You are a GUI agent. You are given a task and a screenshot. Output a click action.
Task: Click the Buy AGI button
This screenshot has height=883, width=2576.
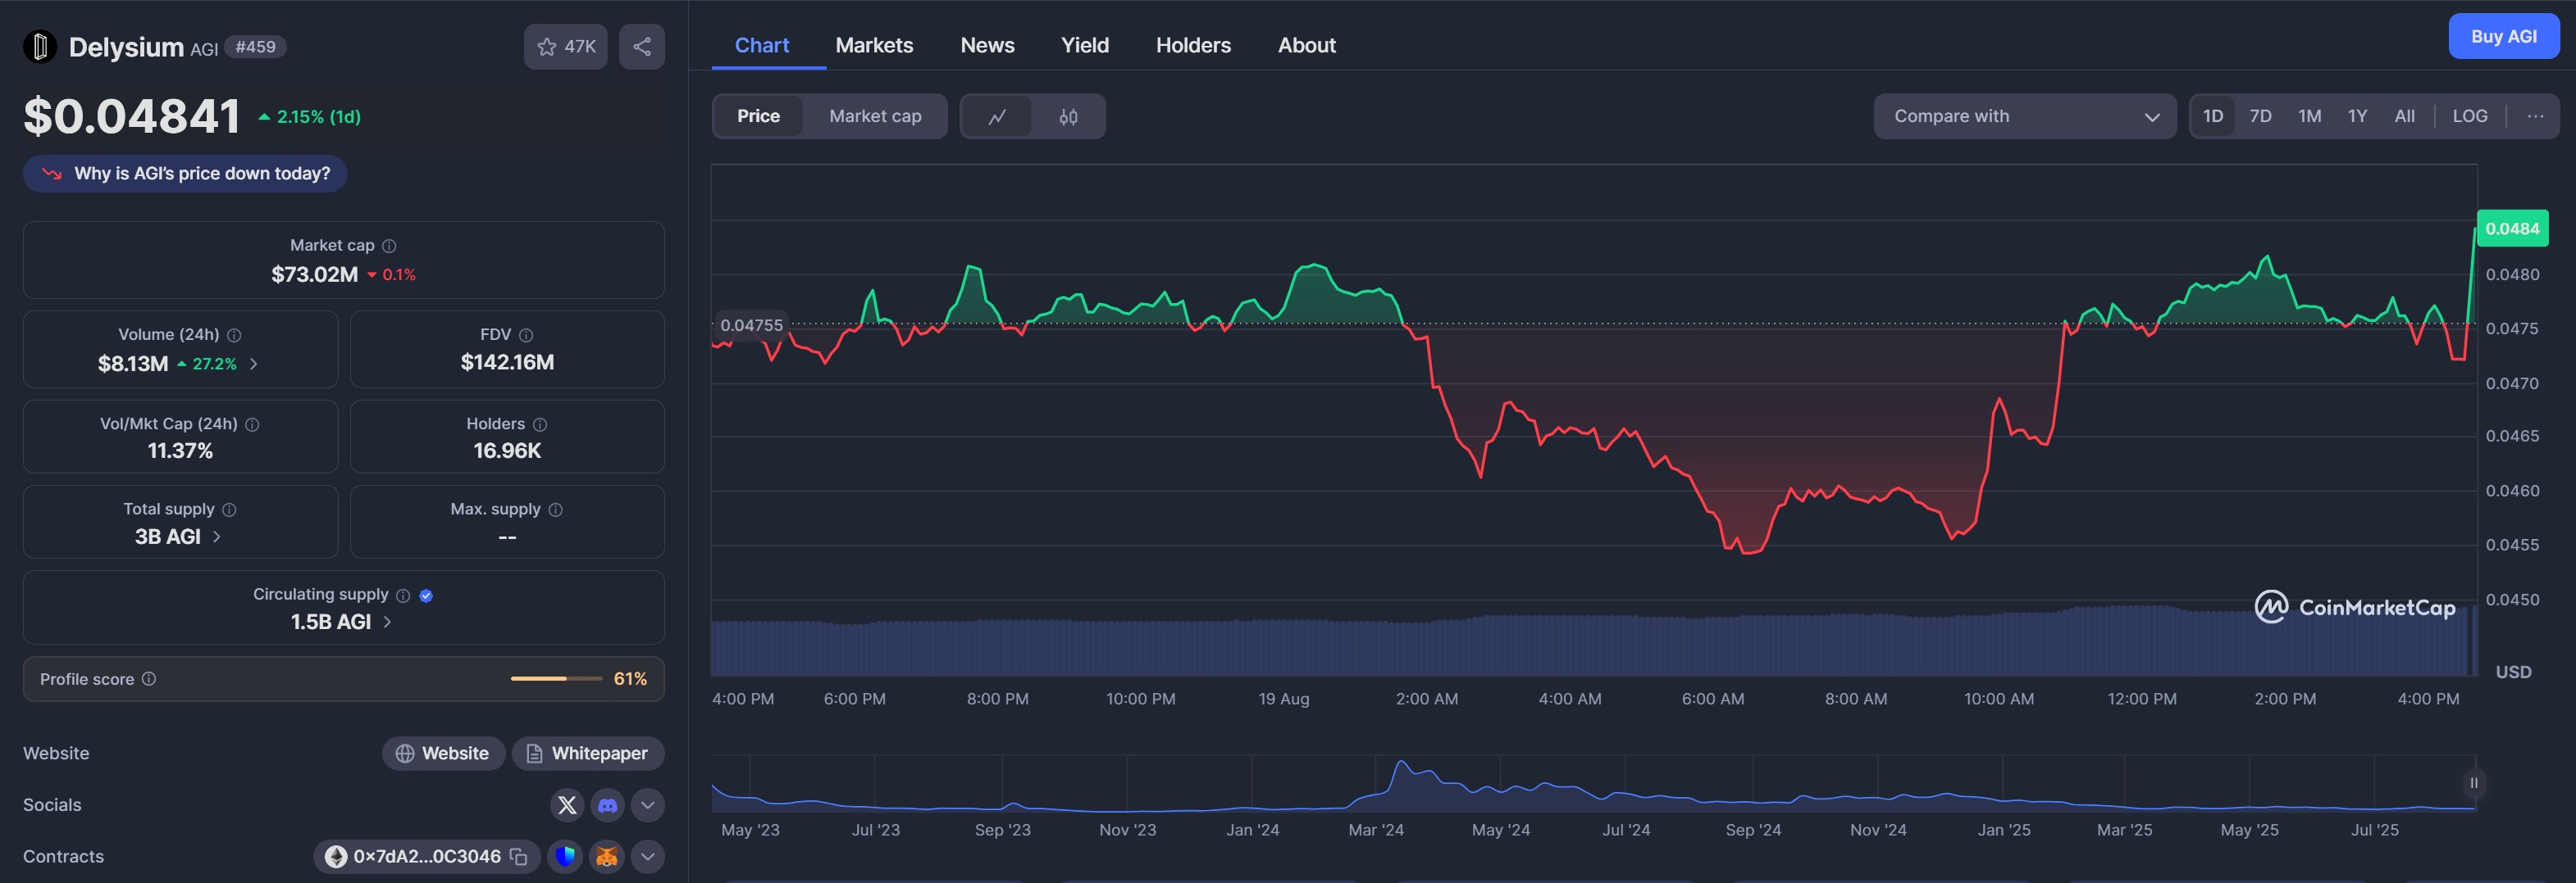pos(2503,37)
